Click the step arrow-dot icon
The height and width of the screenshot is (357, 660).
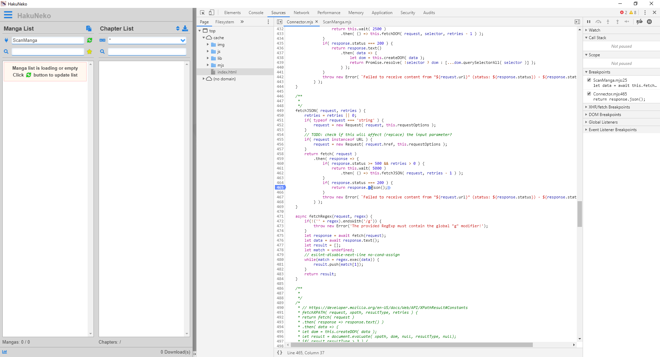pyautogui.click(x=627, y=22)
